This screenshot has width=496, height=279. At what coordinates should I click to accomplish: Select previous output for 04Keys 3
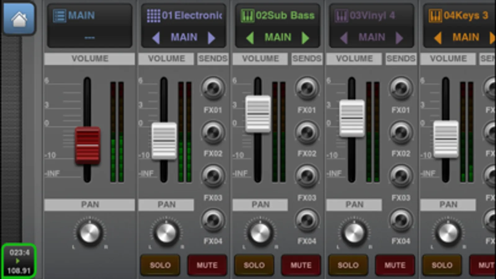pyautogui.click(x=438, y=38)
